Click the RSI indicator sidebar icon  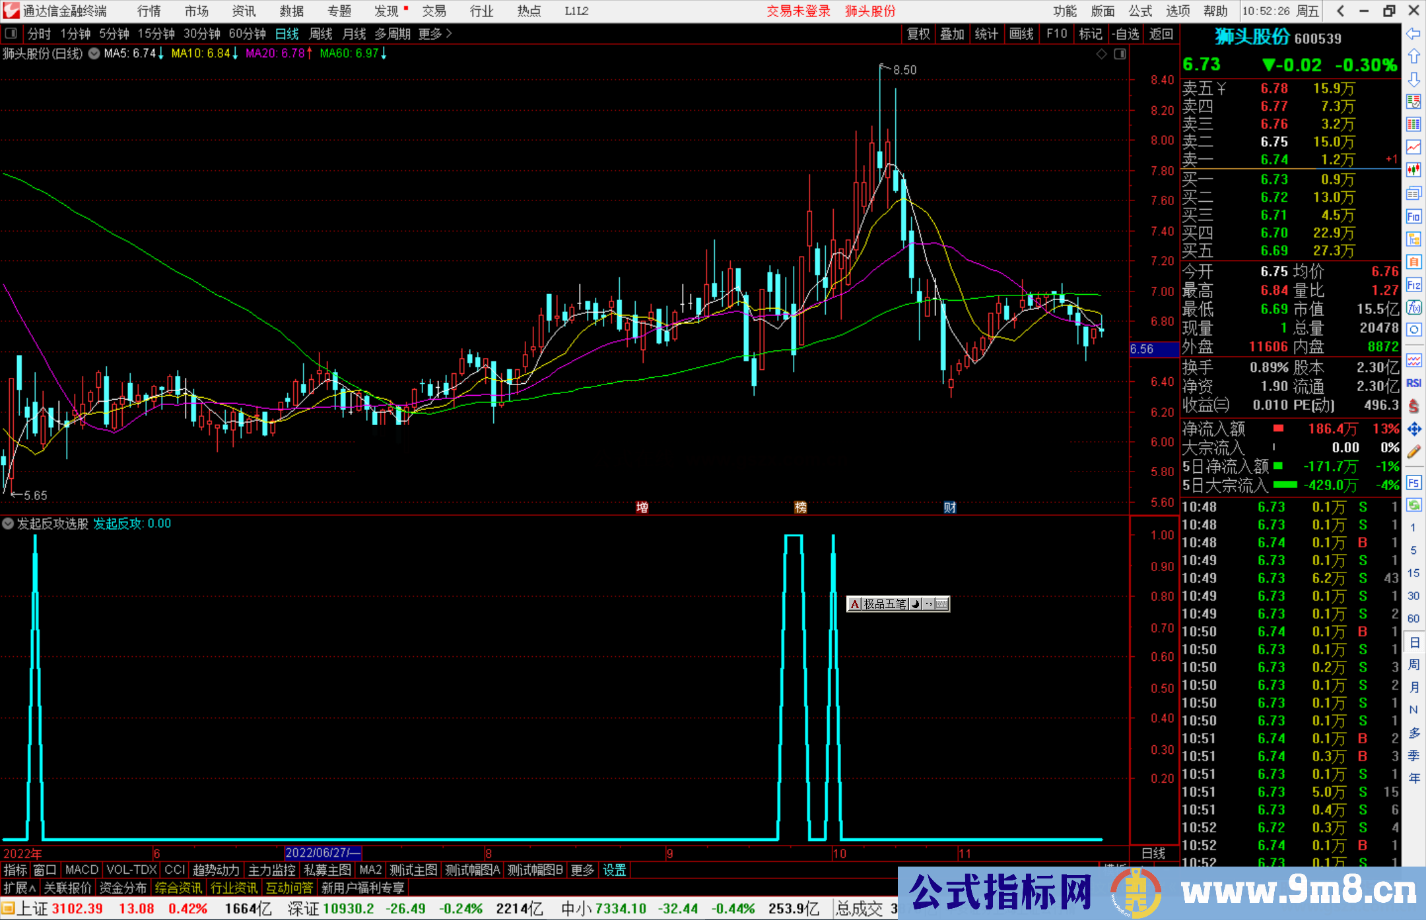tap(1413, 383)
